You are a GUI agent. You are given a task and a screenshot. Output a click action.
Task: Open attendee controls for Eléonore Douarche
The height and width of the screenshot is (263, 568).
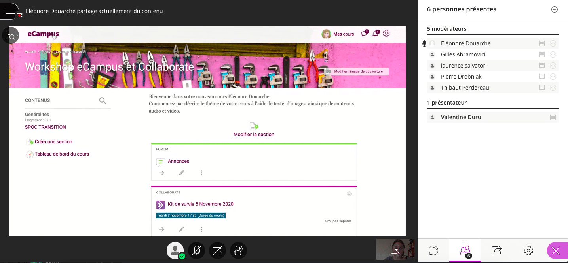pos(553,43)
